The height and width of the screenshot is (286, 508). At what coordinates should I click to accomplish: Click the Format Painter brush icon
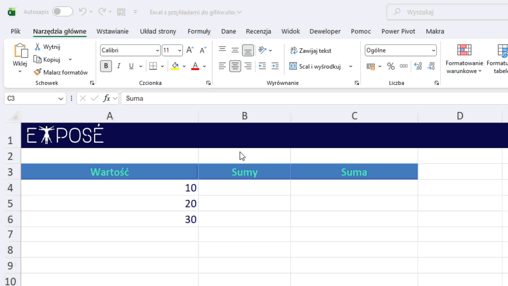[x=38, y=72]
